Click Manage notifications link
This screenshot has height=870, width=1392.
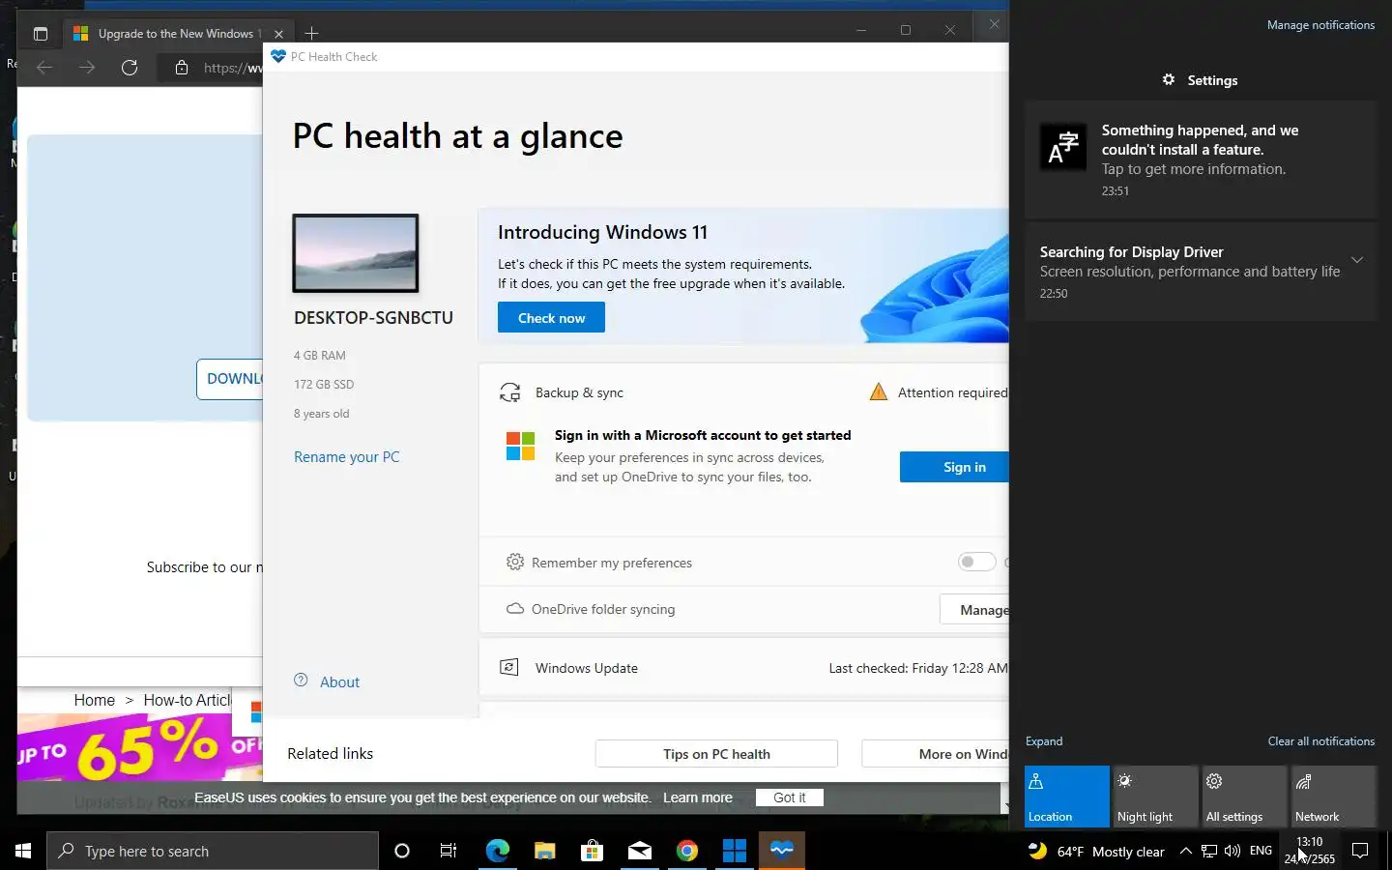(x=1320, y=25)
